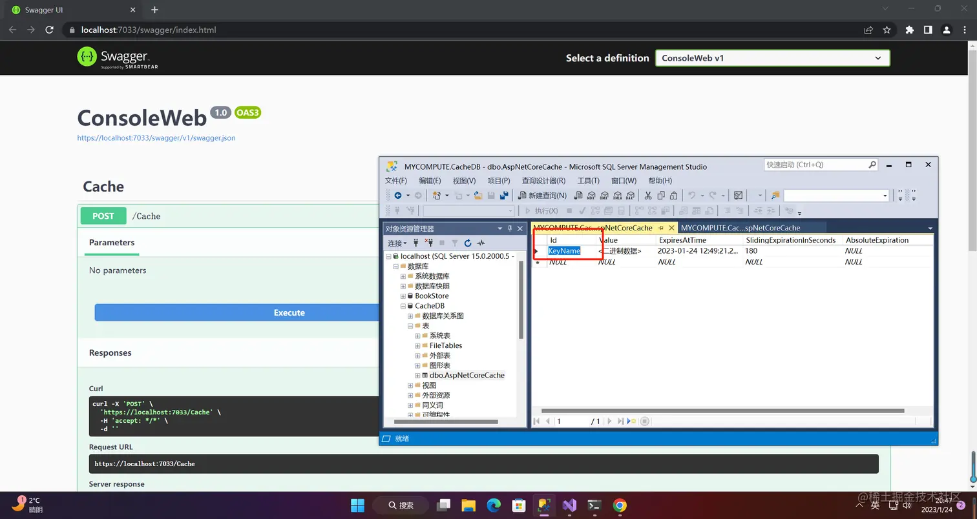
Task: Click the DAX query icon in SSMS toolbar
Action: [630, 195]
